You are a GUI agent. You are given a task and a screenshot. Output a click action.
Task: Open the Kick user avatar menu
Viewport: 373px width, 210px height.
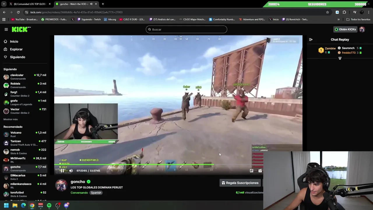pos(362,29)
